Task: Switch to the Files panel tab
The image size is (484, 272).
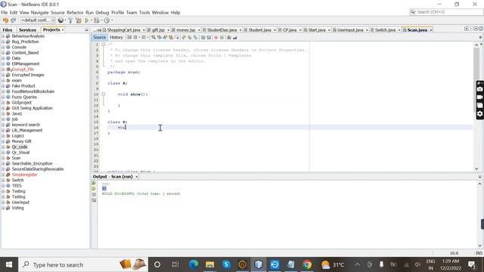Action: tap(8, 30)
